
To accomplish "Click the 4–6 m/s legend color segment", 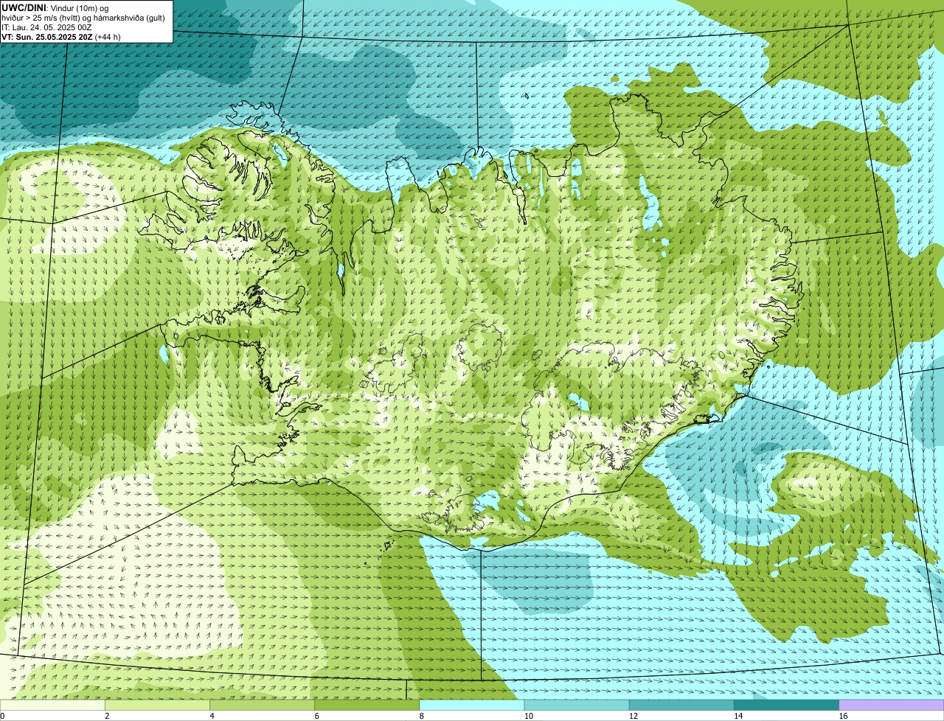I will (262, 705).
